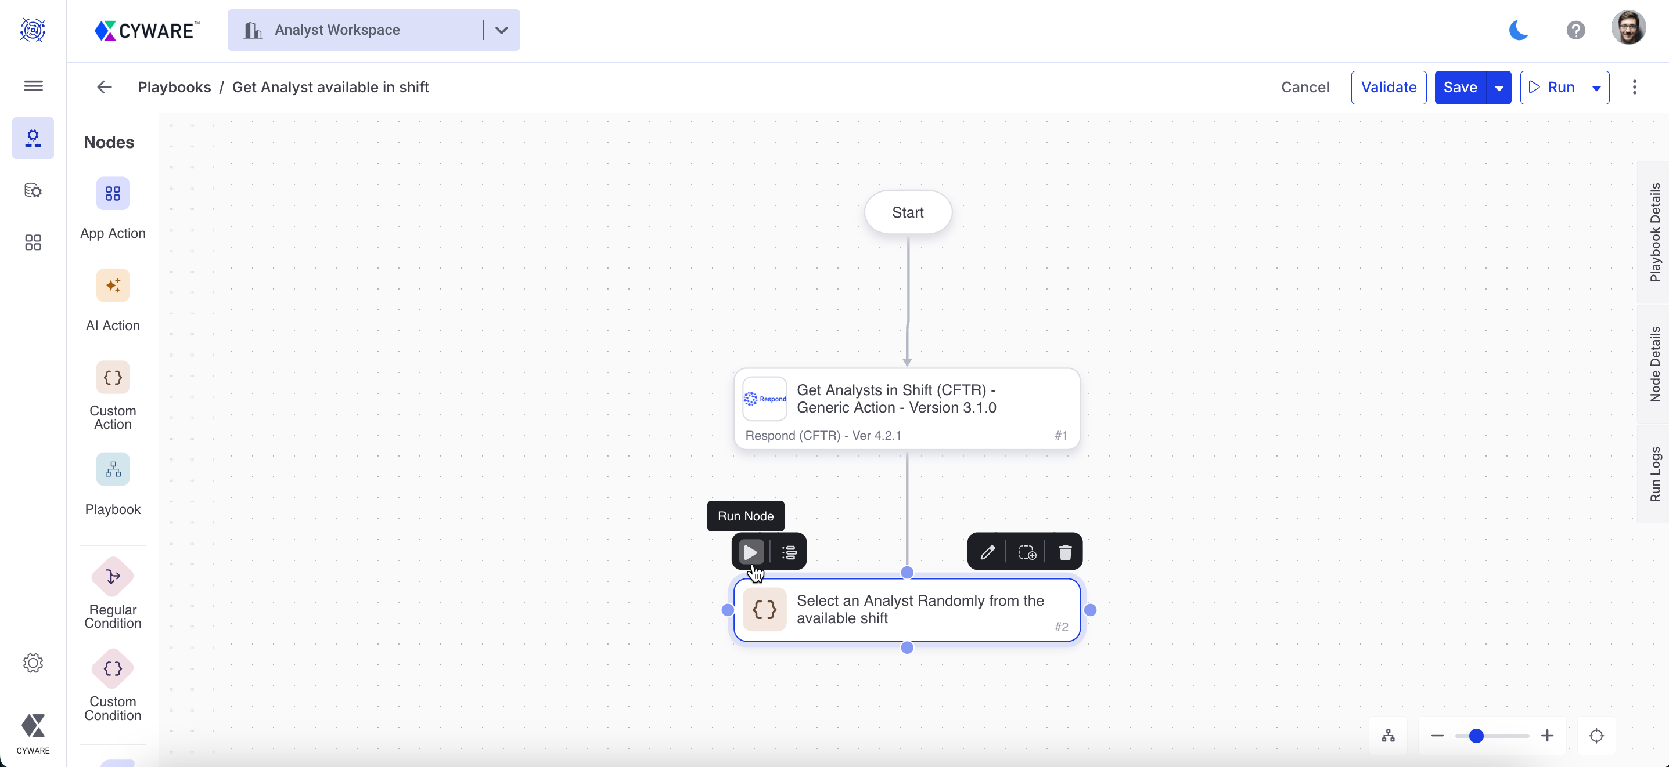Image resolution: width=1669 pixels, height=767 pixels.
Task: Click the Validate button
Action: tap(1388, 88)
